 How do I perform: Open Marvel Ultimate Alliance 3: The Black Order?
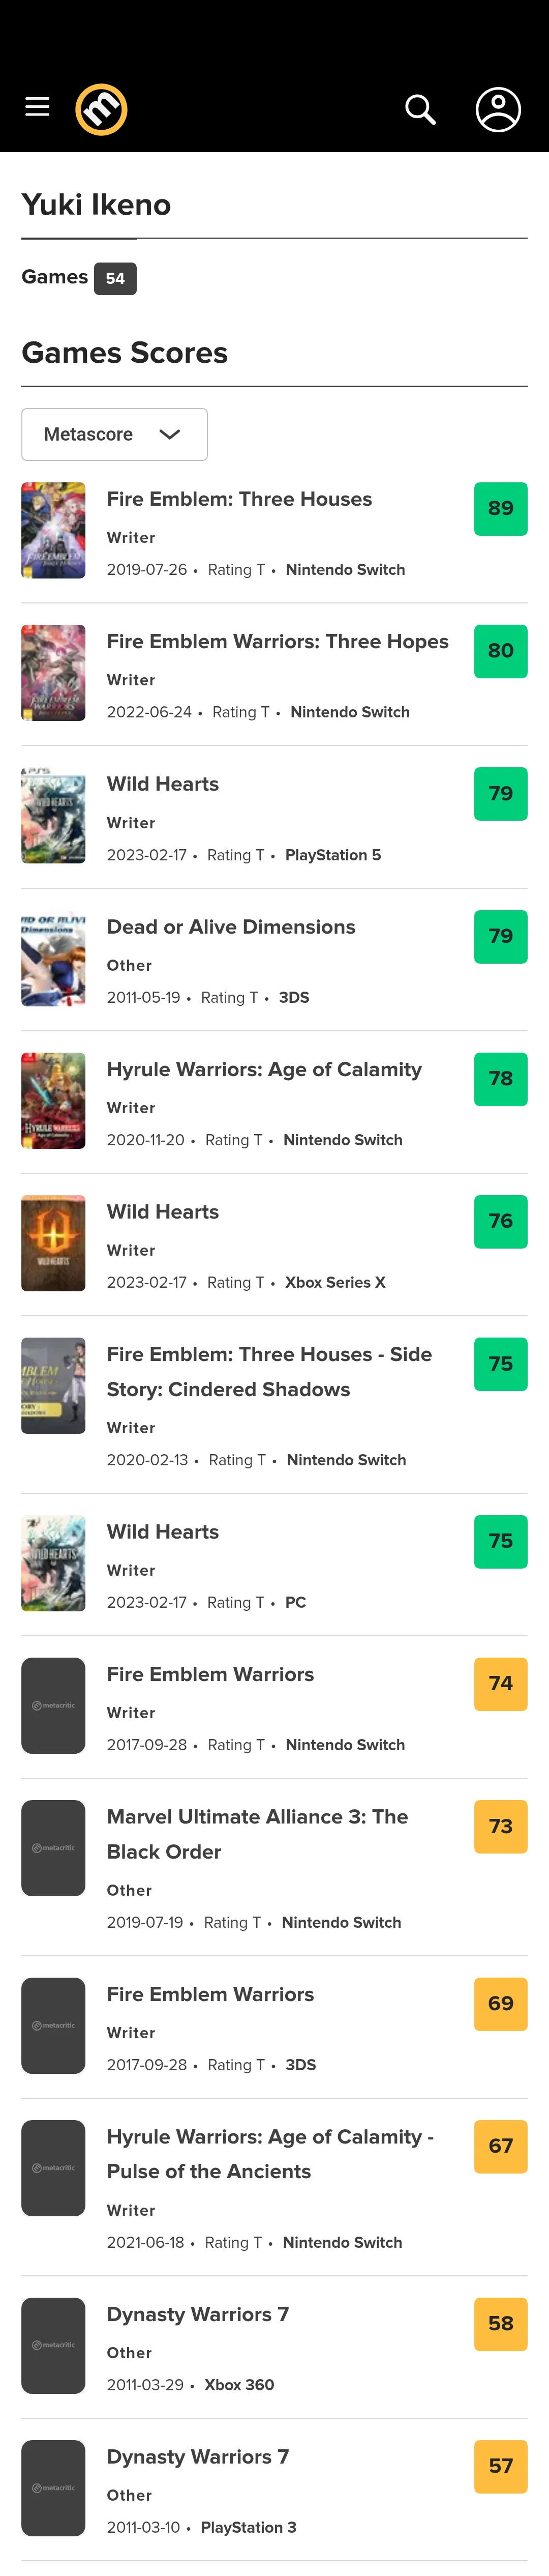tap(257, 1833)
